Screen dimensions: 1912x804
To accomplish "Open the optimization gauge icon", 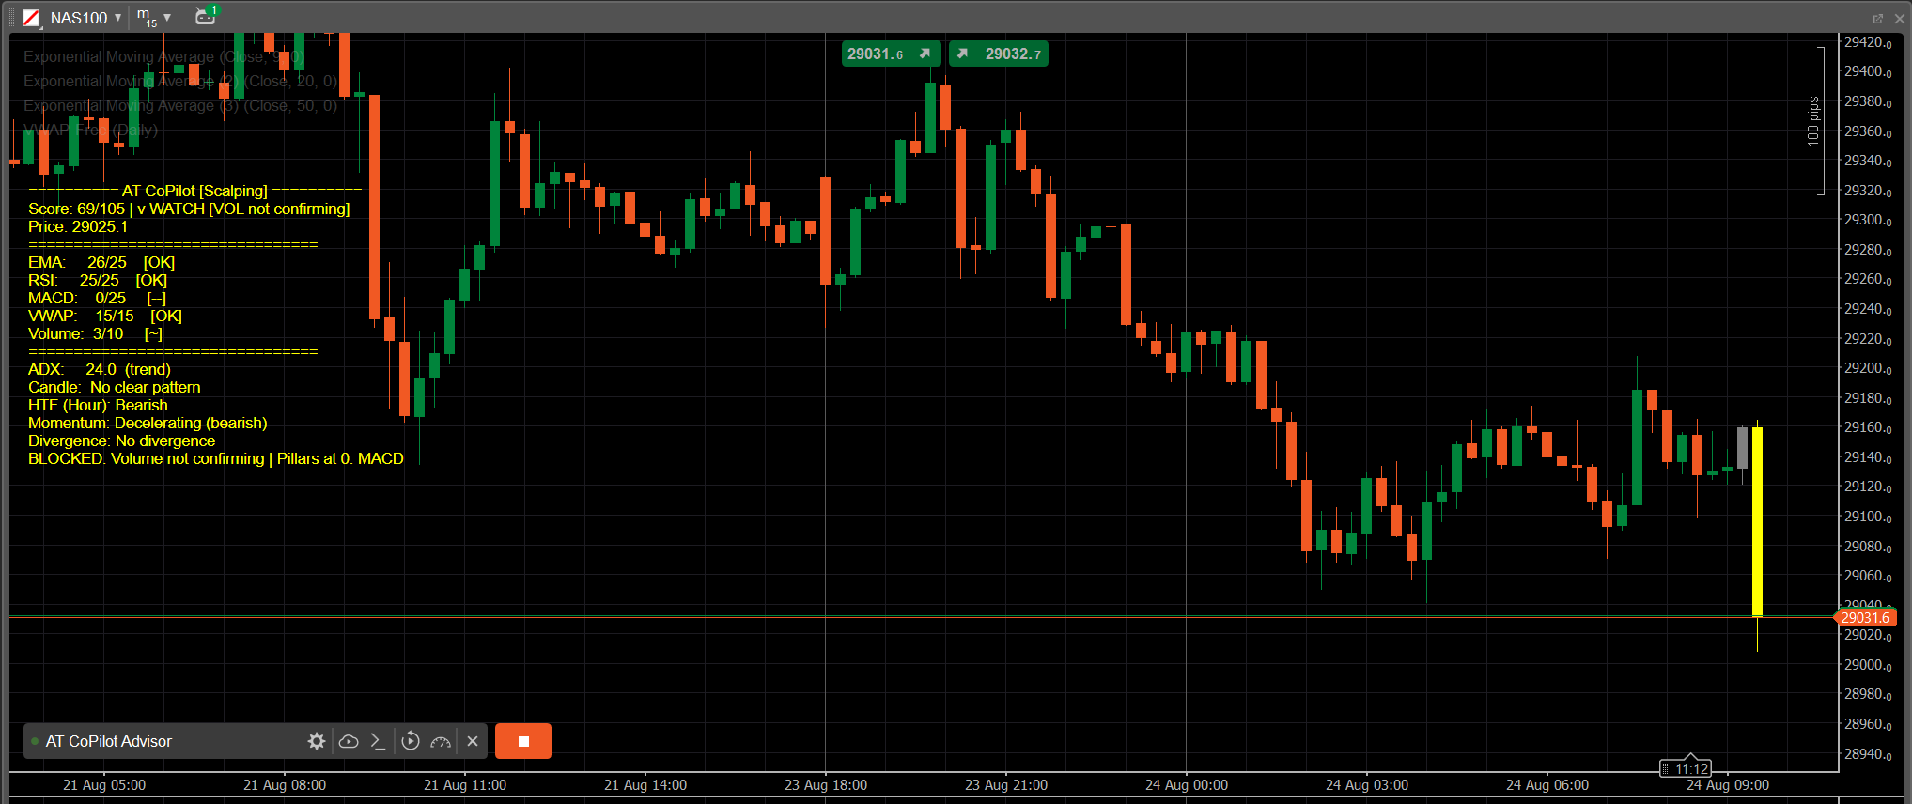I will 441,741.
